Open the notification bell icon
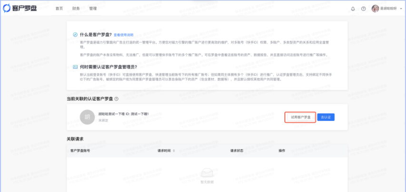The width and height of the screenshot is (406, 192). [x=353, y=9]
